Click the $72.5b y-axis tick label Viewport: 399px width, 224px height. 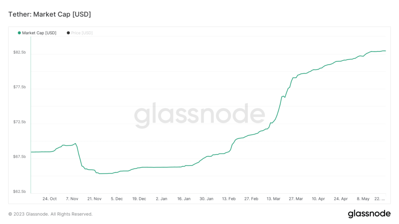point(19,122)
